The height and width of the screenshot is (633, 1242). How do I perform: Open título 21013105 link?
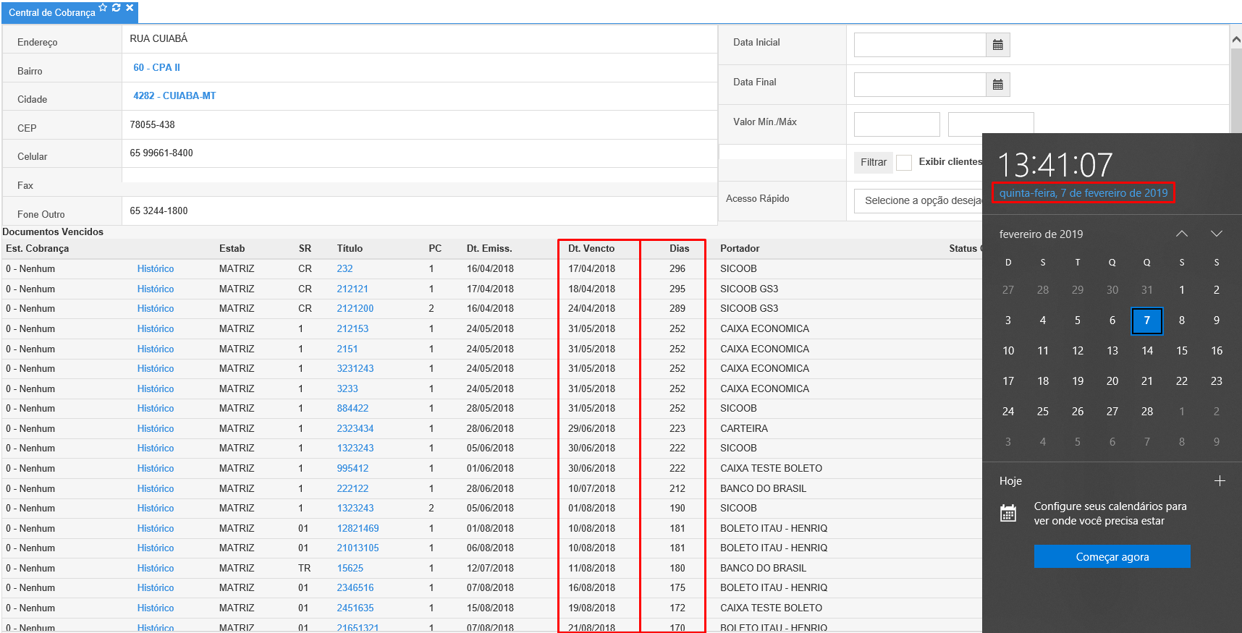(x=358, y=548)
